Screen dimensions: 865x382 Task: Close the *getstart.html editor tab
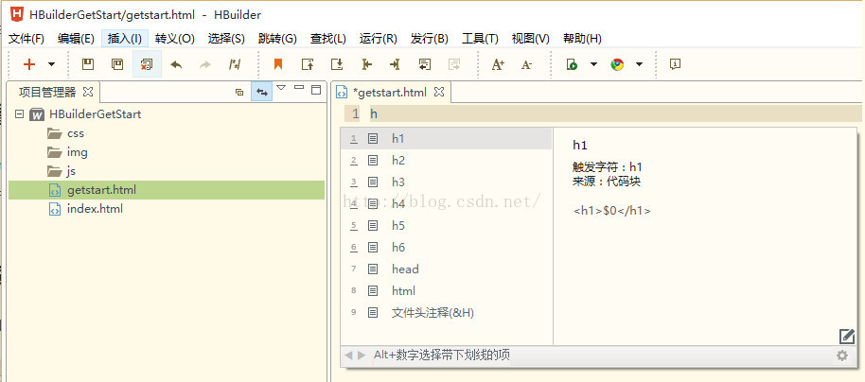pos(438,92)
